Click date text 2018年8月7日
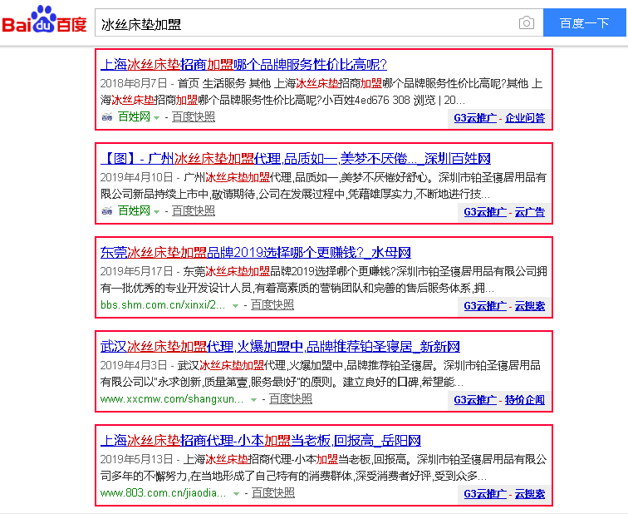628x514 pixels. 134,83
